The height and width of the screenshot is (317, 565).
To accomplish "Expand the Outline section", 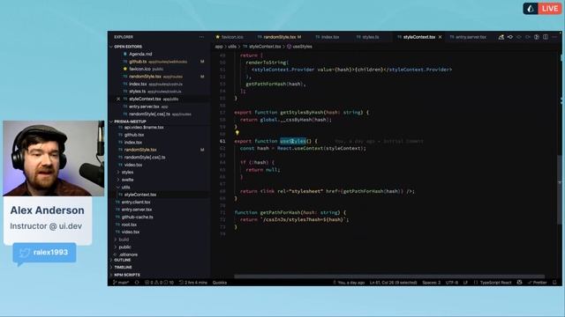I will [x=121, y=260].
